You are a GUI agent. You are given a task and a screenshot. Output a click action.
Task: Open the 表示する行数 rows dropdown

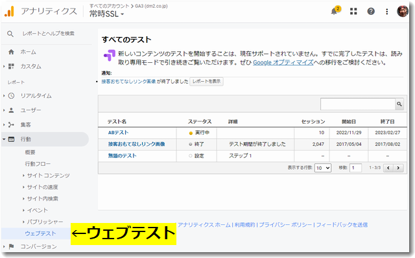[x=323, y=168]
